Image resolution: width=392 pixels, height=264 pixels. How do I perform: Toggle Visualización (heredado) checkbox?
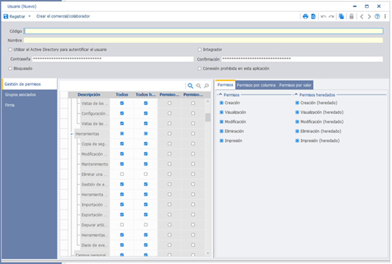point(297,112)
